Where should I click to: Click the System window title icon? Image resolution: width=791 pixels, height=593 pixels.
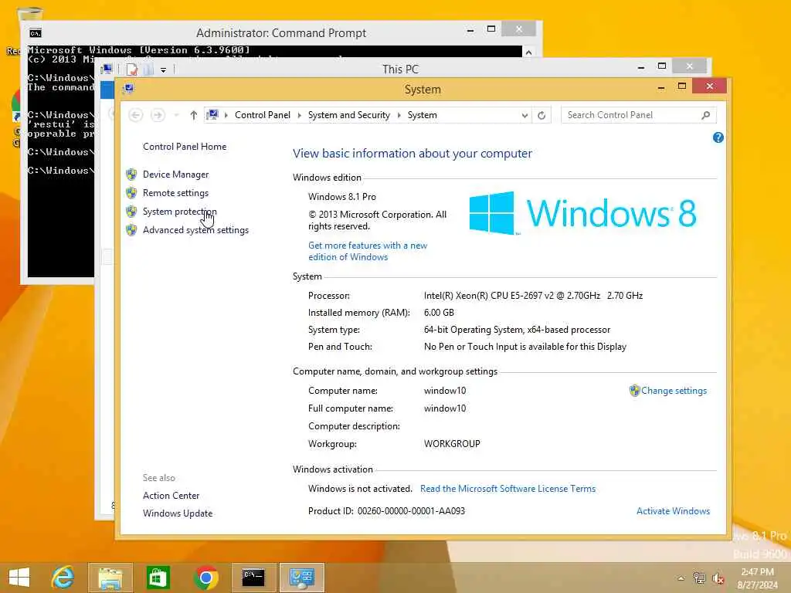[129, 89]
